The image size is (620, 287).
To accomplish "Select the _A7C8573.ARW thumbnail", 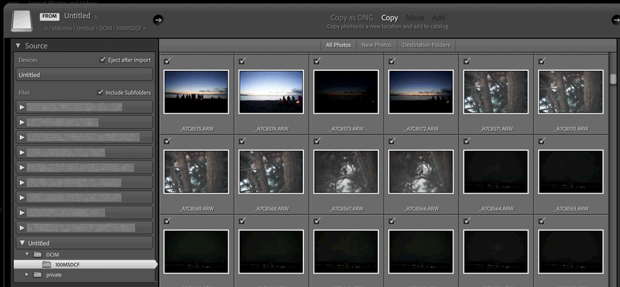I will tap(346, 92).
